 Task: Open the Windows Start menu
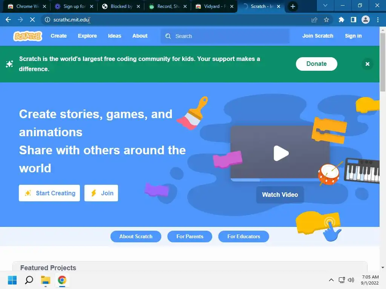coord(12,280)
